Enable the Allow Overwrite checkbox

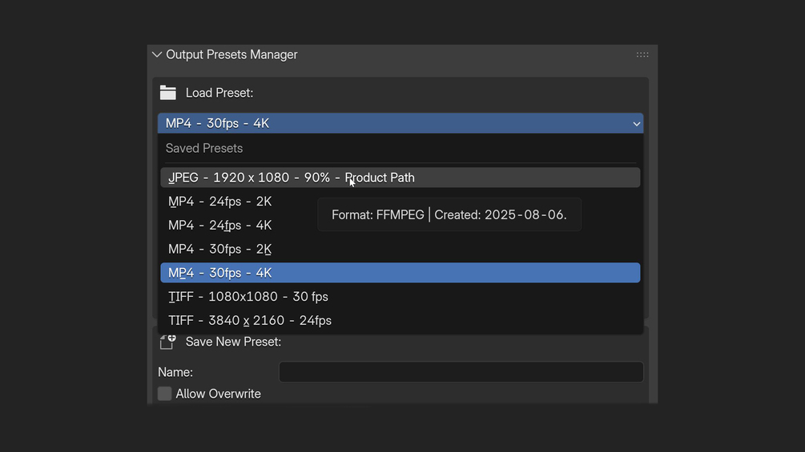[x=165, y=394]
